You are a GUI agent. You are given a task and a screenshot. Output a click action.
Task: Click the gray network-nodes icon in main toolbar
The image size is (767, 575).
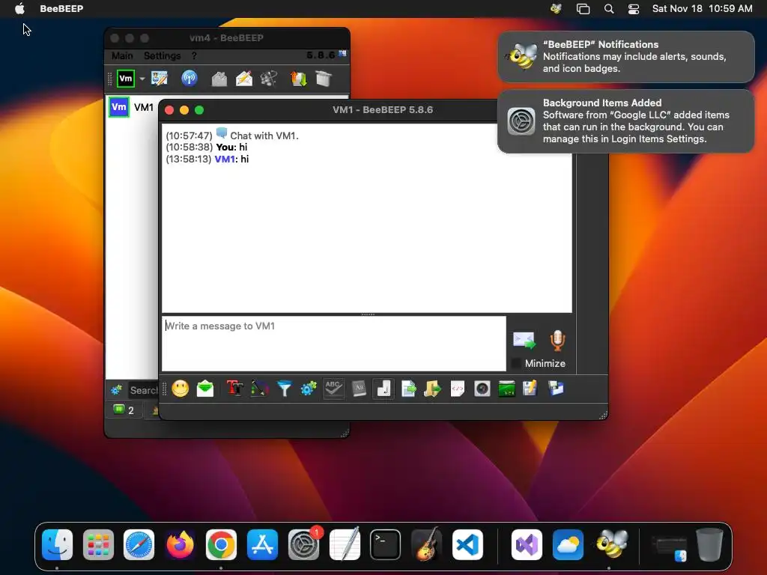click(x=269, y=79)
